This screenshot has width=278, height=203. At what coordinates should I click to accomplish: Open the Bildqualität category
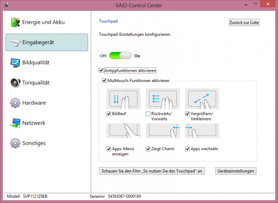(x=47, y=63)
